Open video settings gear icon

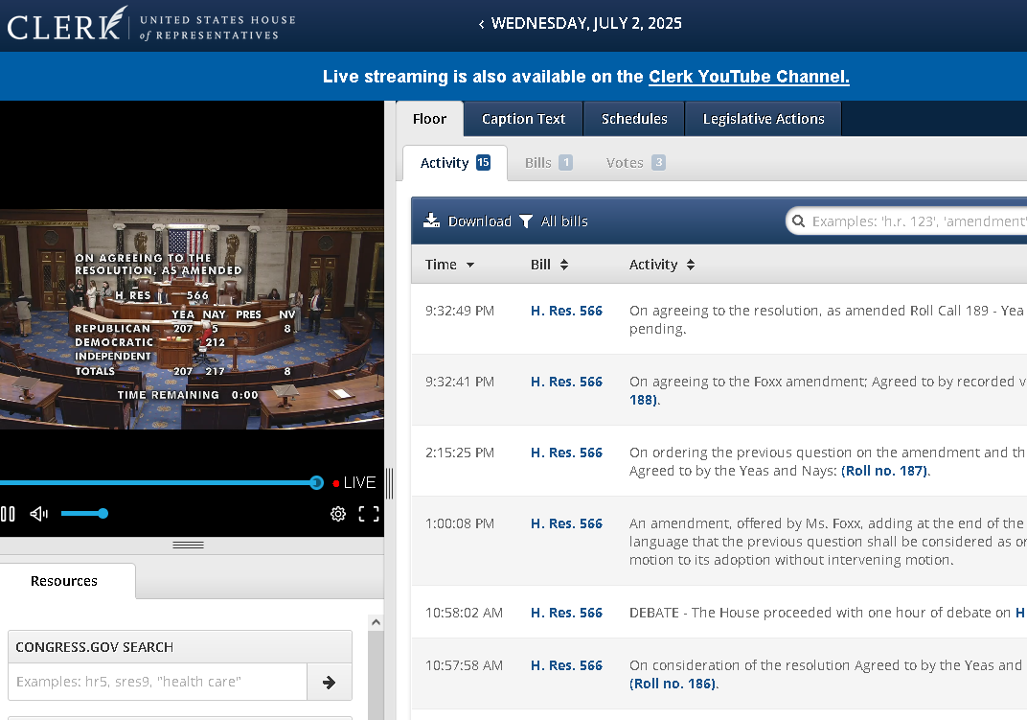tap(338, 514)
